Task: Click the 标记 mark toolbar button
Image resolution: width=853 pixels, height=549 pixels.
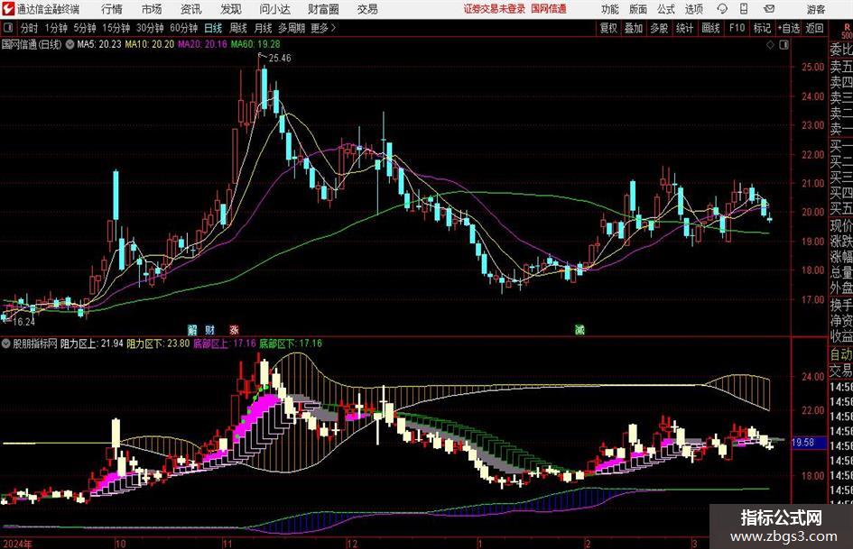Action: tap(762, 28)
